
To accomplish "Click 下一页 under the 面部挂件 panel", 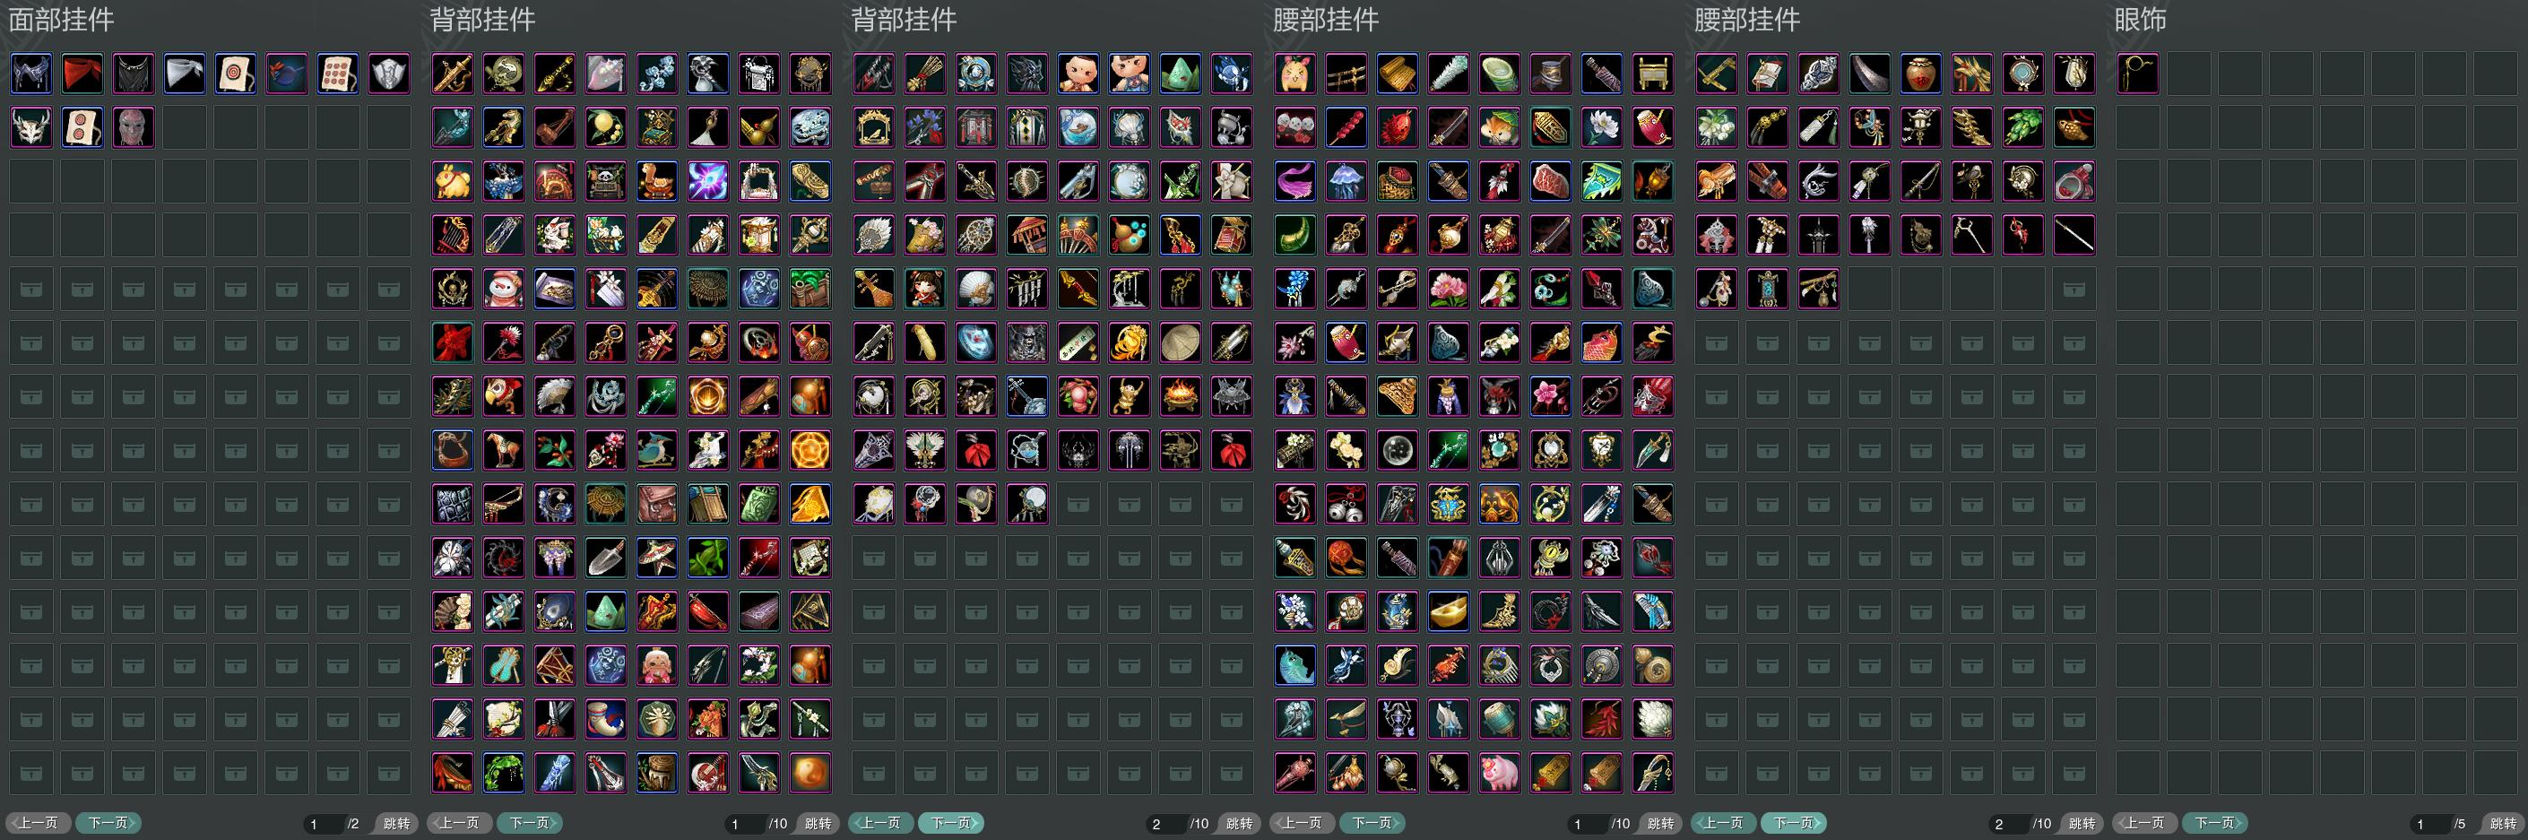I will (x=109, y=823).
